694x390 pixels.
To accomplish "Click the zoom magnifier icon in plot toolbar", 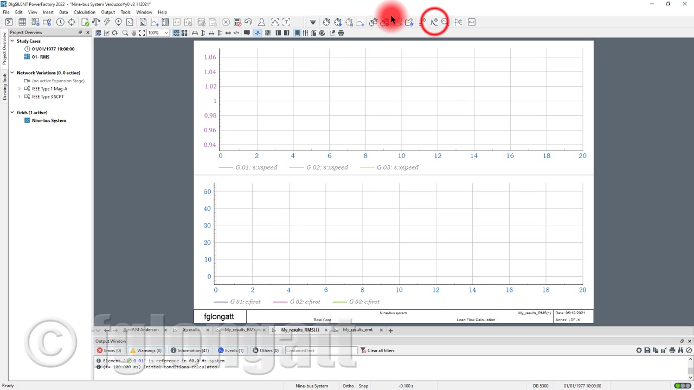I will click(x=125, y=33).
